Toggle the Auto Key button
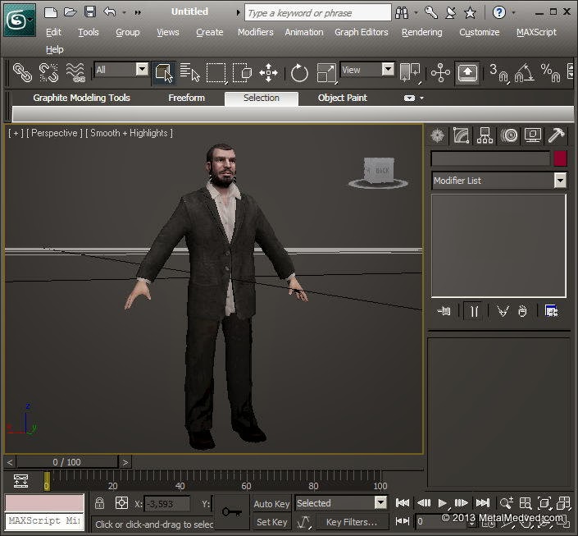Screen dimensions: 578x536 click(x=271, y=503)
